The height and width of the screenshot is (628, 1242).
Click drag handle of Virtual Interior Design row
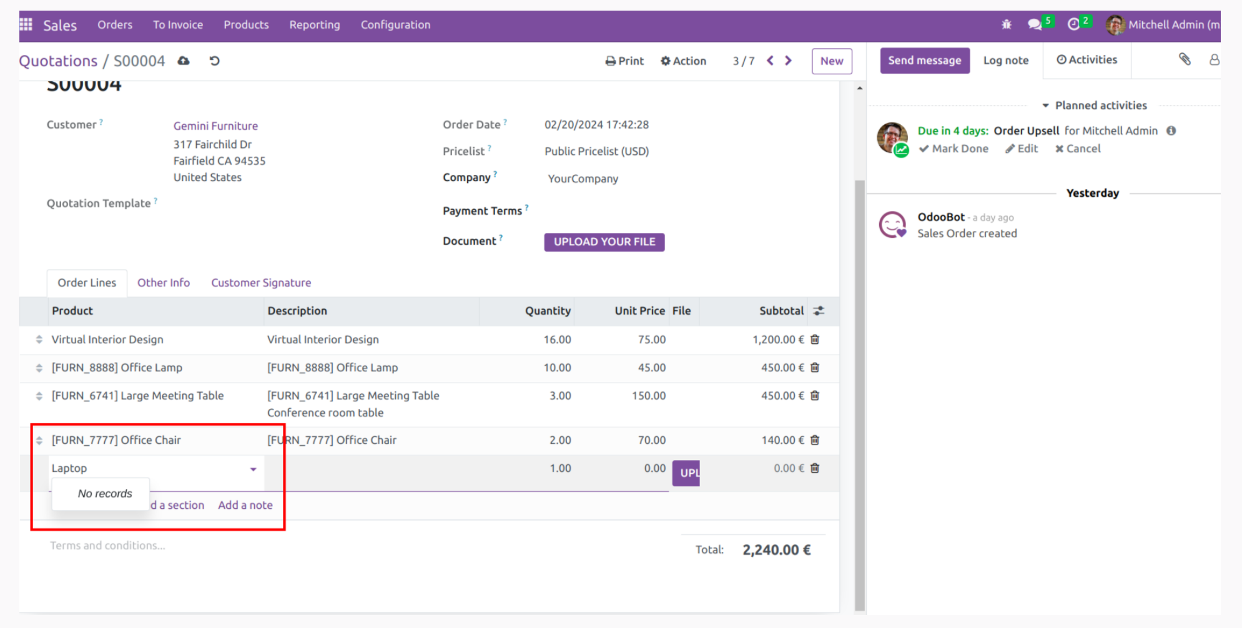click(39, 340)
